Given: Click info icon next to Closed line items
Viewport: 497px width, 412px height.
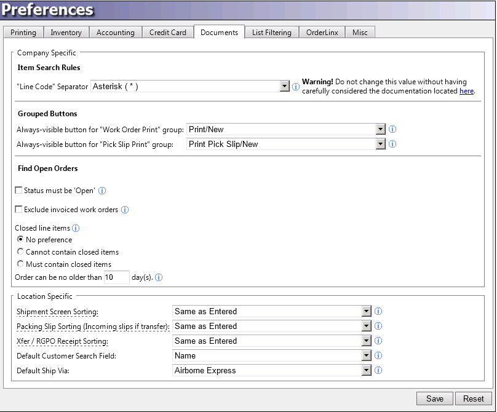Looking at the screenshot, I should click(x=76, y=228).
